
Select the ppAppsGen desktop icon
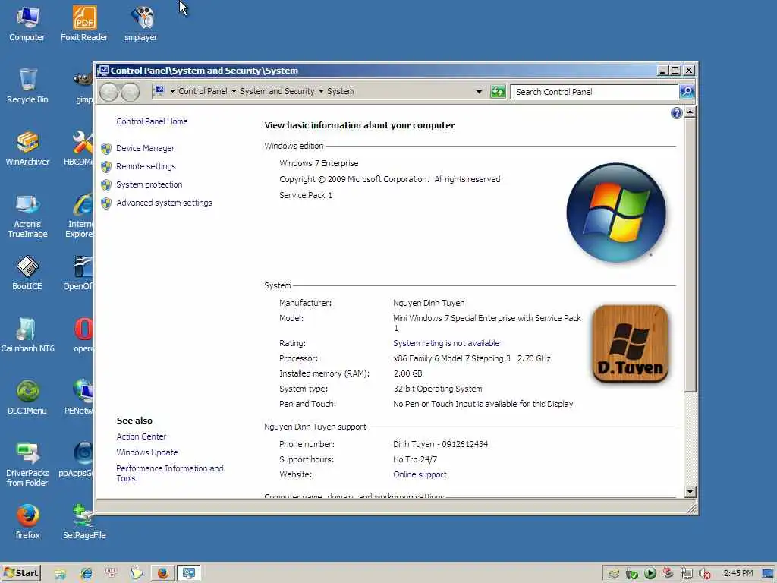click(x=76, y=460)
